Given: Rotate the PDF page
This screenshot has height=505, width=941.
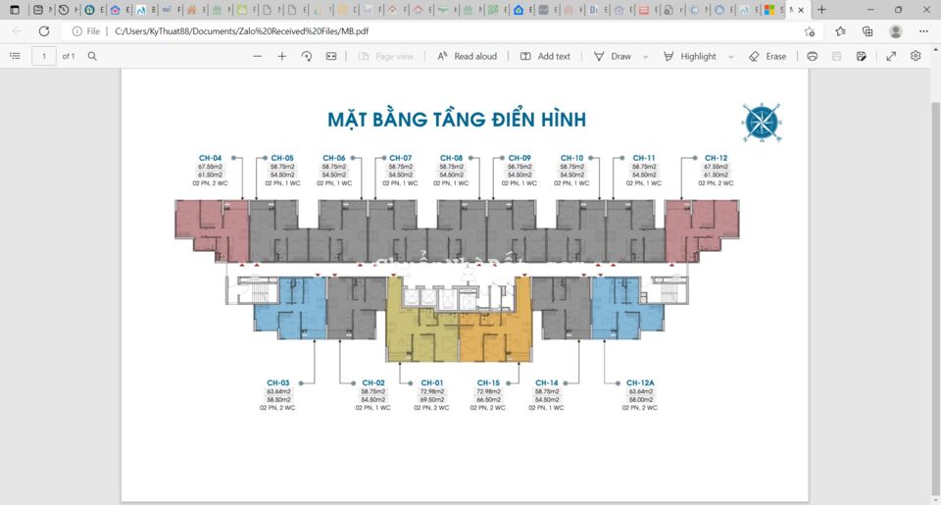Looking at the screenshot, I should coord(307,57).
